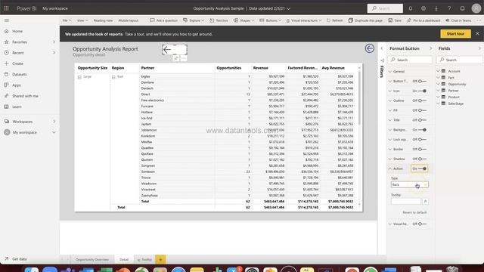Open the download menu in header

tap(436, 8)
